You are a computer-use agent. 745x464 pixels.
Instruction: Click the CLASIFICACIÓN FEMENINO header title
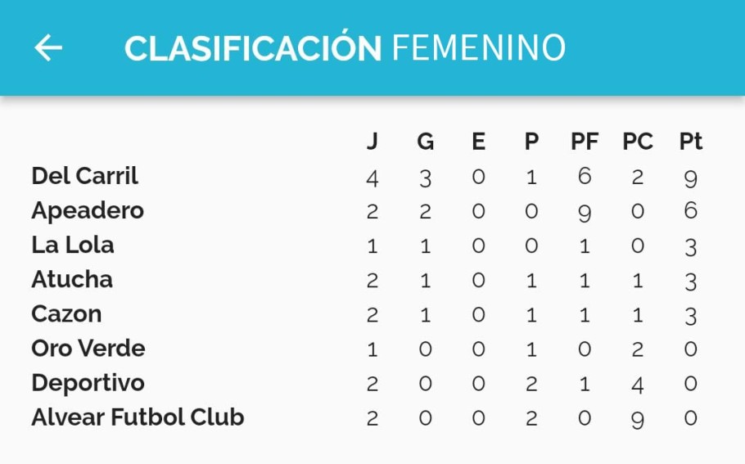tap(345, 47)
